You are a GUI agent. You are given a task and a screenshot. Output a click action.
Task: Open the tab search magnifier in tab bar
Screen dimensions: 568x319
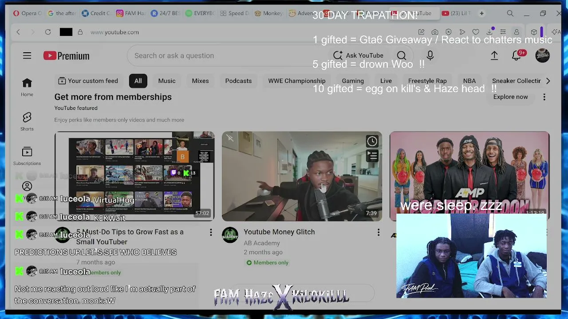(510, 13)
